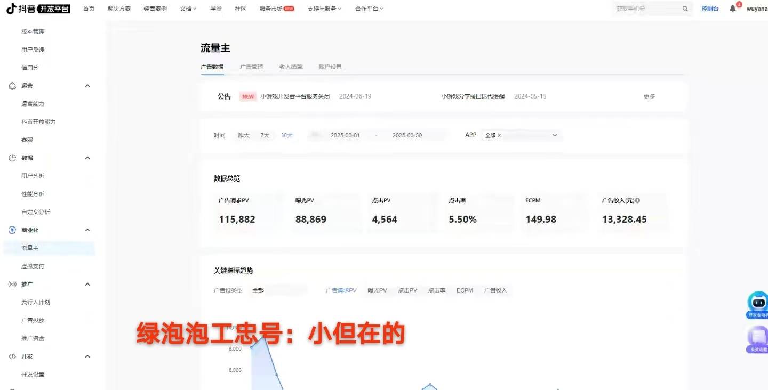Expand the 支持与服务 top menu
This screenshot has width=768, height=390.
coord(324,9)
